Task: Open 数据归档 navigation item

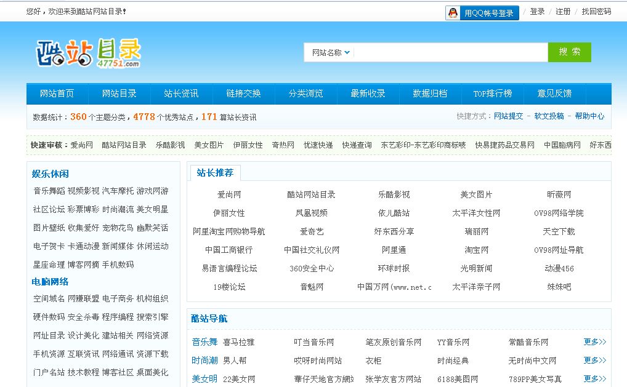Action: [x=430, y=94]
